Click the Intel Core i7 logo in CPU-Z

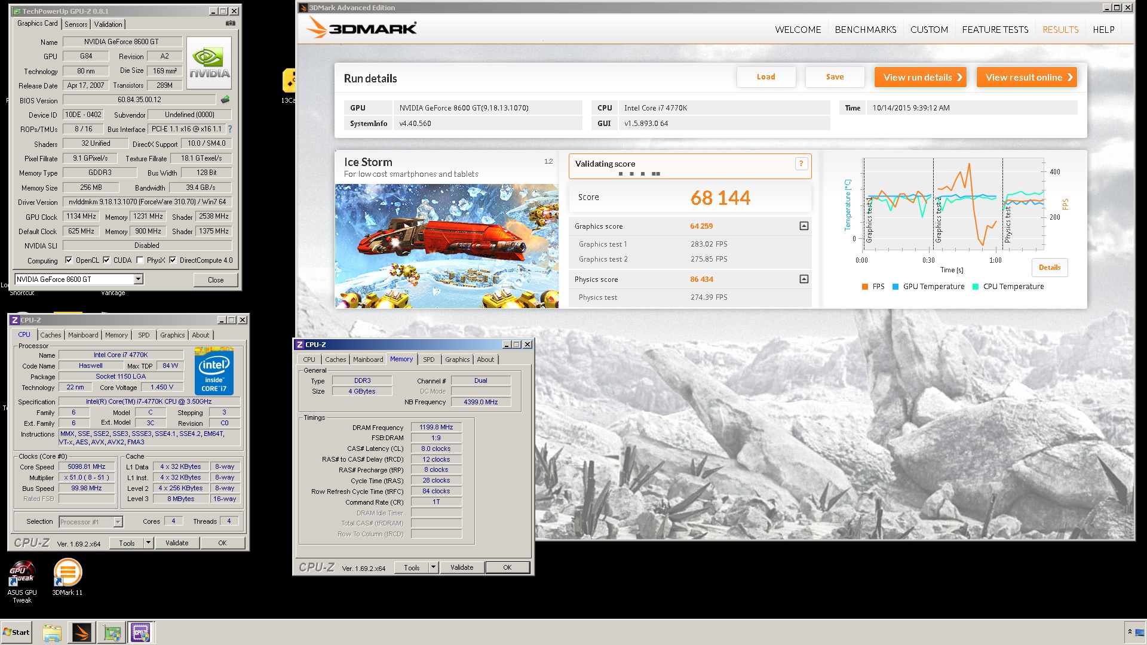[214, 371]
